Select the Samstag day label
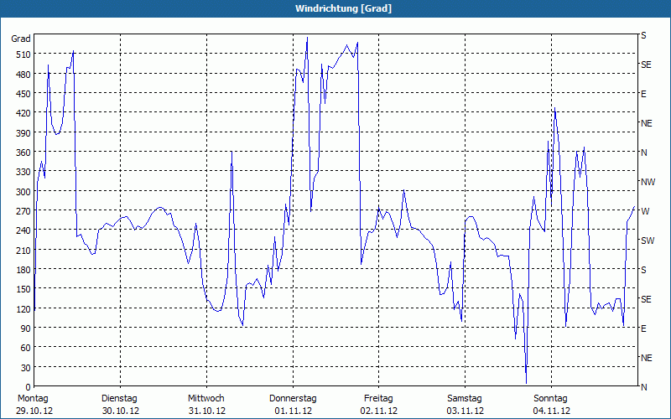 [465, 399]
